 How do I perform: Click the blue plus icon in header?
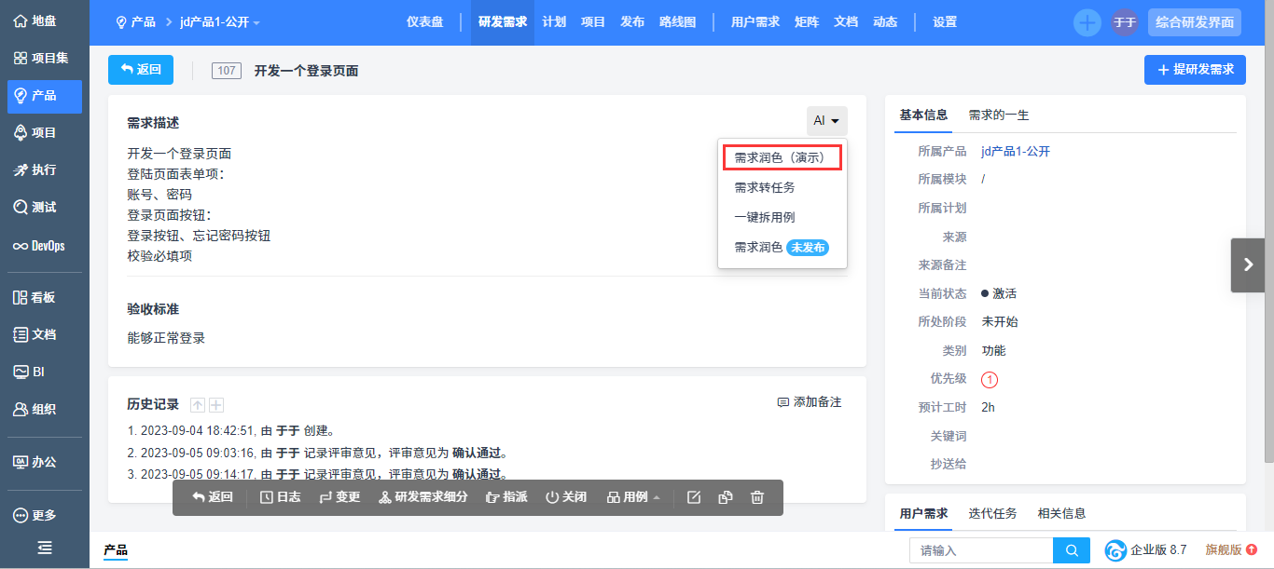[1087, 22]
